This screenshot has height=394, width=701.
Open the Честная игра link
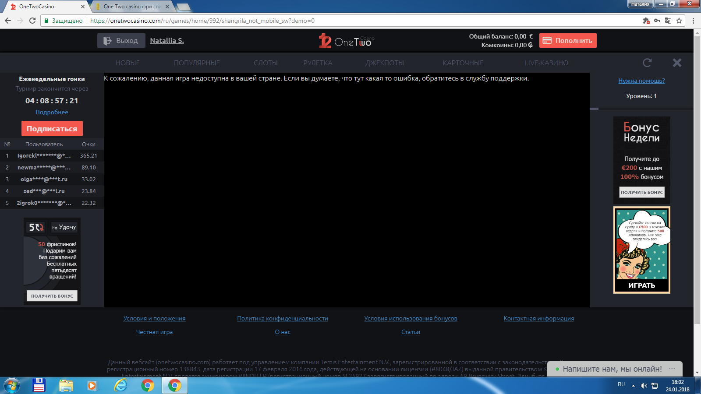pos(154,332)
